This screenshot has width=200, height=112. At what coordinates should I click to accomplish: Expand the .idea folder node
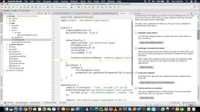pos(7,21)
